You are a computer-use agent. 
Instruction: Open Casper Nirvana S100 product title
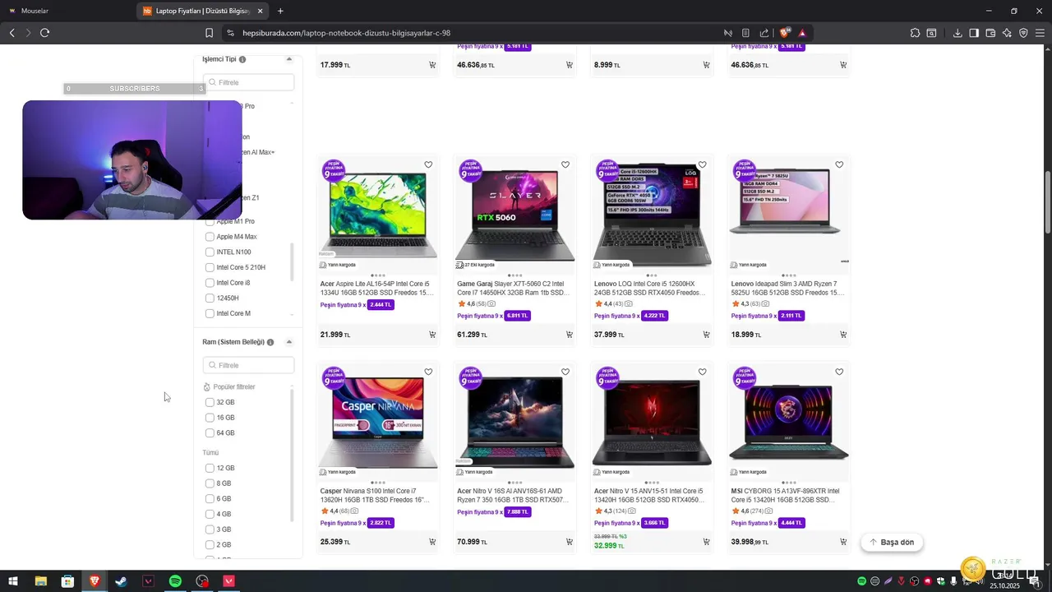click(x=375, y=495)
